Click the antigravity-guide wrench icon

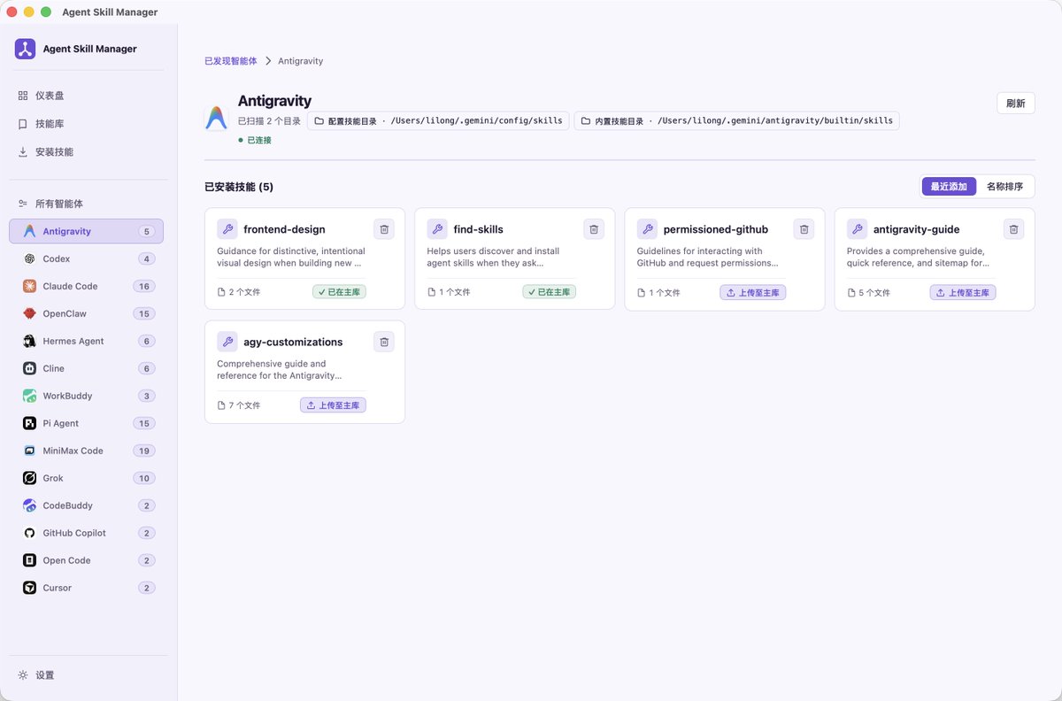pos(857,229)
